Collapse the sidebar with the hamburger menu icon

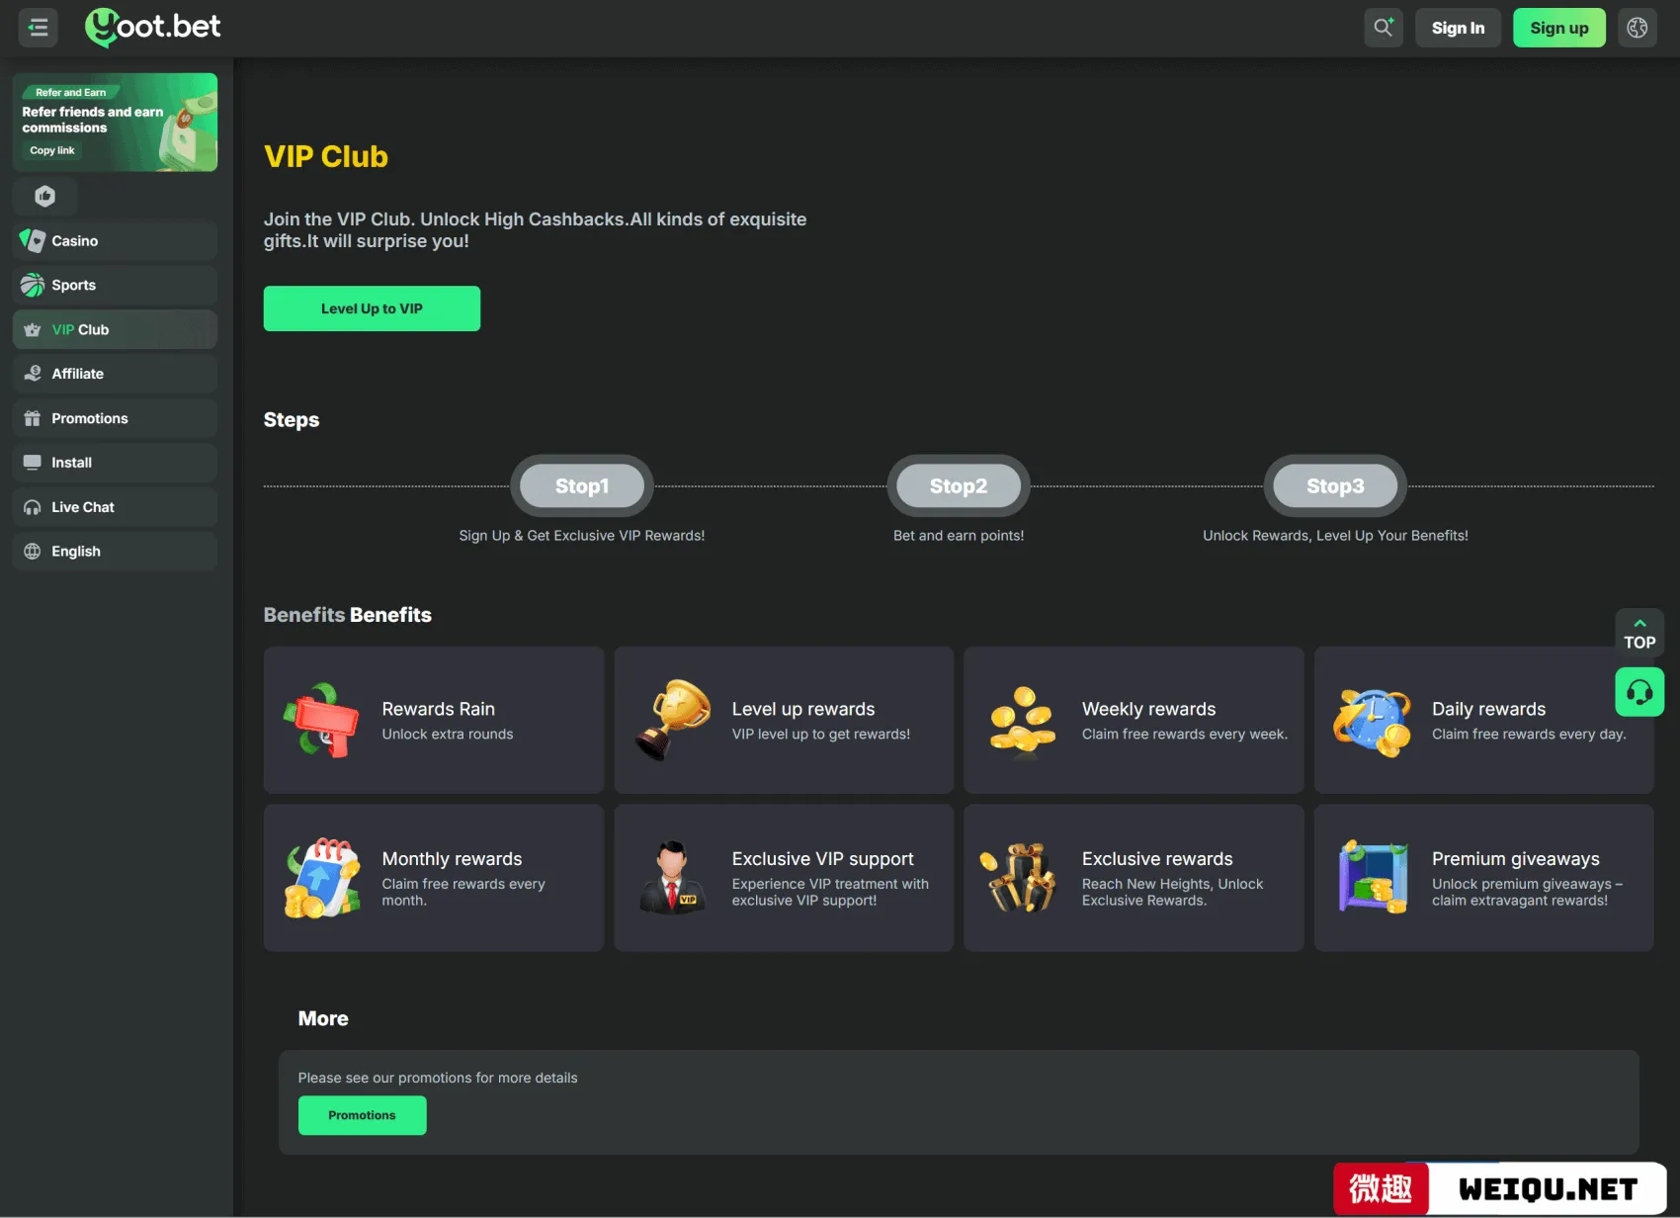[x=39, y=28]
